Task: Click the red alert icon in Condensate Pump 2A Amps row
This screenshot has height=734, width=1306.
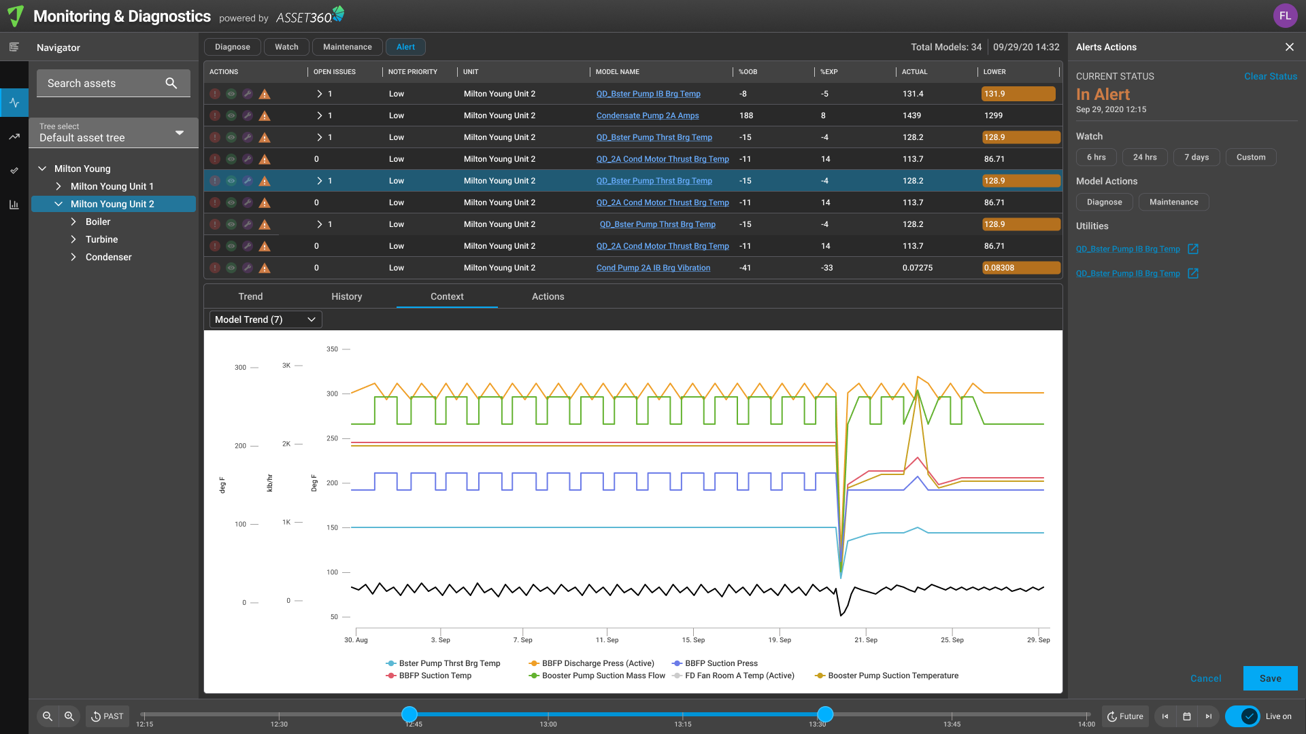Action: tap(215, 116)
